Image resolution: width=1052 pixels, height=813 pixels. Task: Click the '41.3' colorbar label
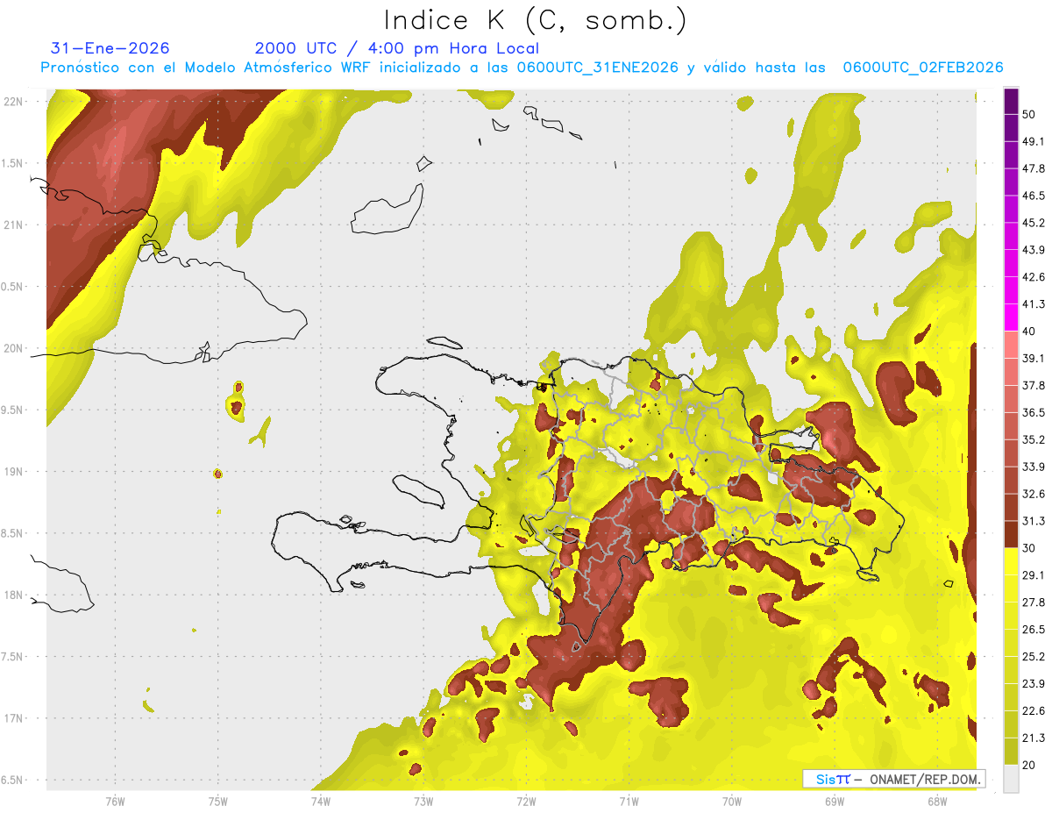tap(1034, 304)
